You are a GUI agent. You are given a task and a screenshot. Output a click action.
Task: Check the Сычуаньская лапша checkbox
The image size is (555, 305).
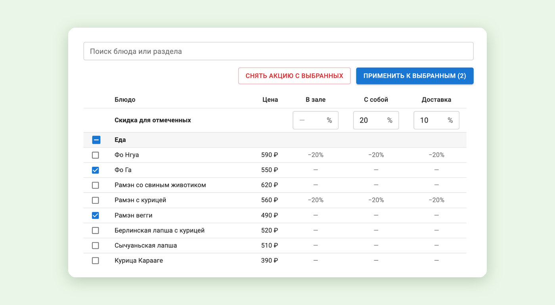click(96, 246)
